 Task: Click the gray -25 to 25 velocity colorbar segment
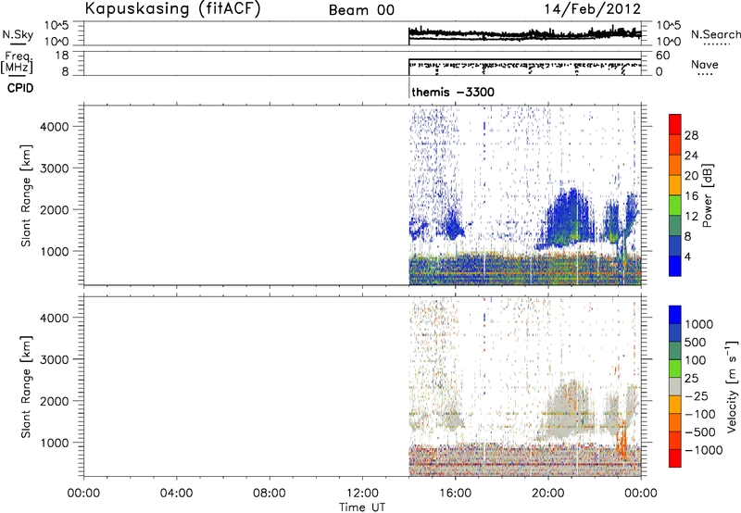click(x=675, y=386)
